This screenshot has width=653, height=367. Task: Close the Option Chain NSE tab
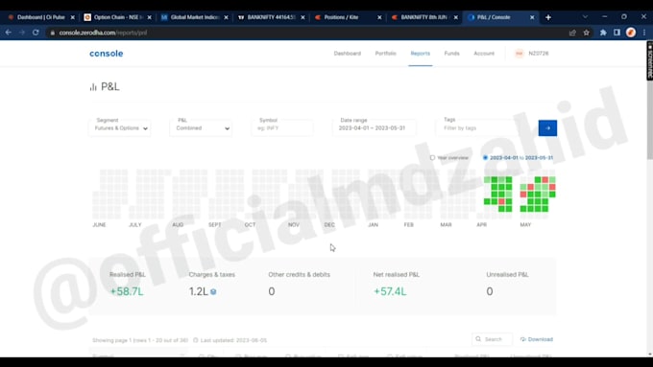(x=149, y=17)
